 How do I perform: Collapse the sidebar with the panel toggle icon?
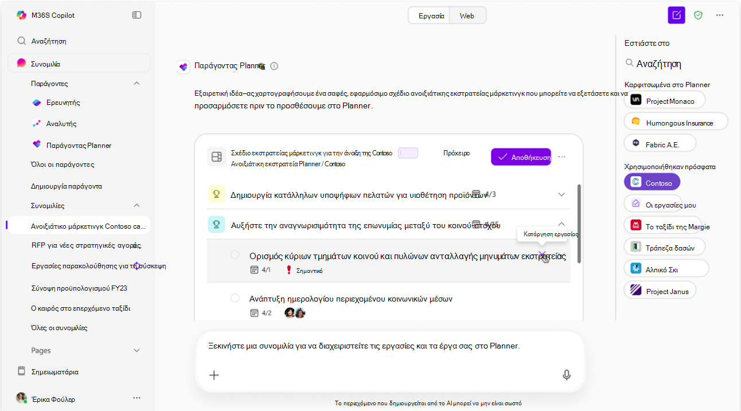coord(136,15)
